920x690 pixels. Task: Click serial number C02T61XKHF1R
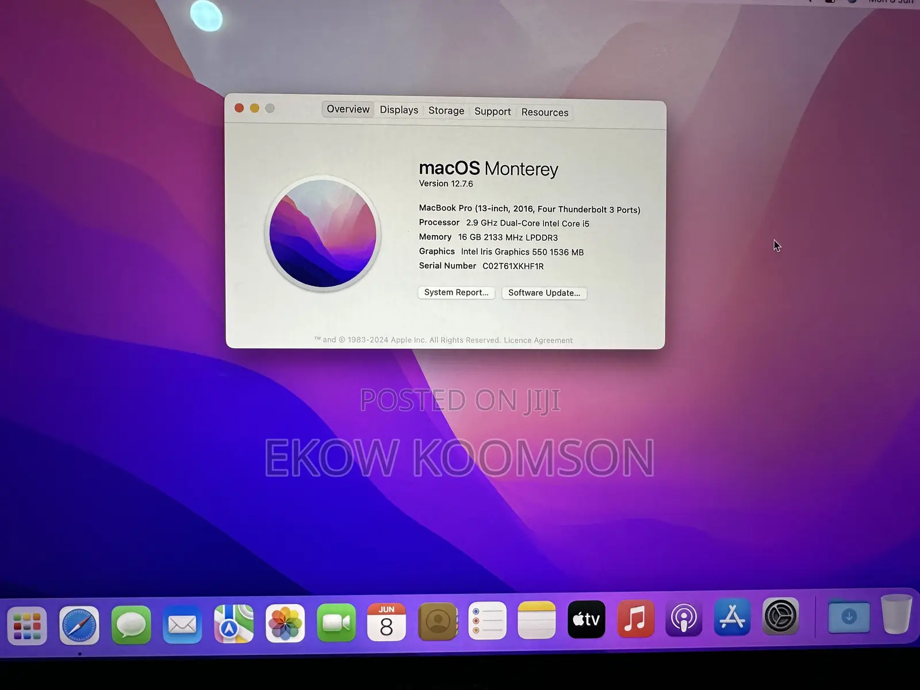pyautogui.click(x=513, y=266)
